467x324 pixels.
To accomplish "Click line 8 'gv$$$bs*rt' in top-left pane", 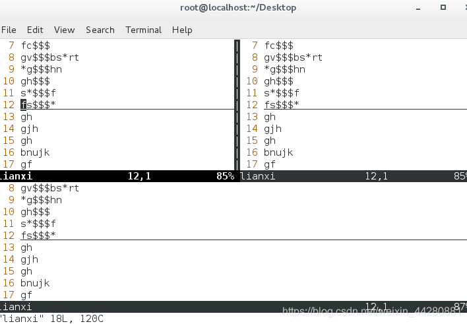I will click(49, 57).
